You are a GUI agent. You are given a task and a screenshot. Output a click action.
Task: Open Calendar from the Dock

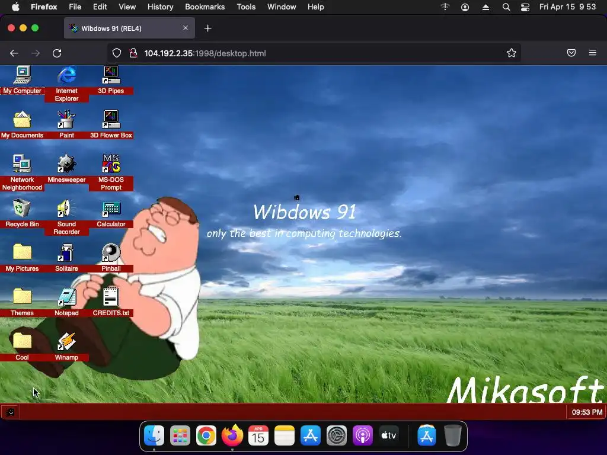tap(258, 435)
